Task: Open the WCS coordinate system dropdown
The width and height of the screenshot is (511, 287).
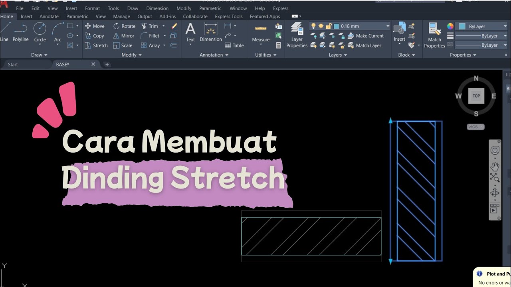Action: pos(476,127)
